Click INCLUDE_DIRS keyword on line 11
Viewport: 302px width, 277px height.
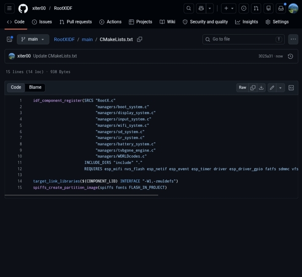click(98, 163)
